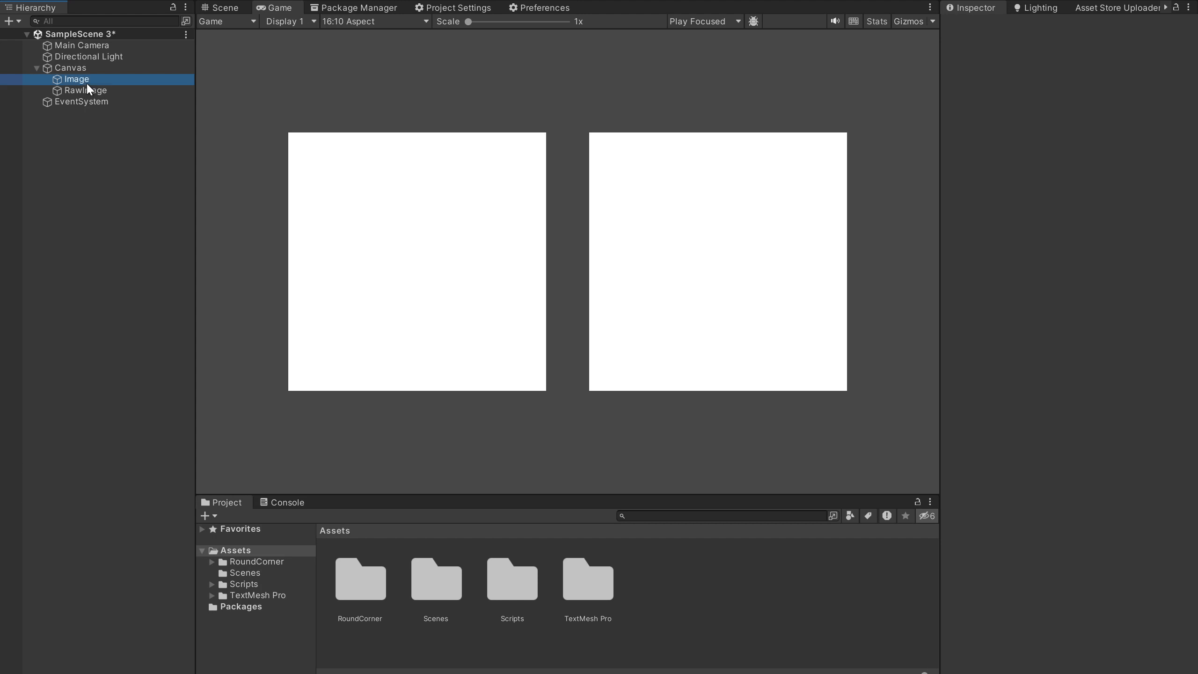The image size is (1198, 674).
Task: Open the 16:10 Aspect dropdown
Action: click(x=375, y=22)
